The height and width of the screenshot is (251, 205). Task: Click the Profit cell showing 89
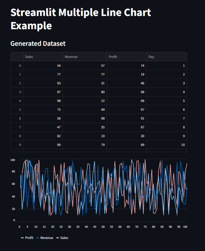click(127, 145)
